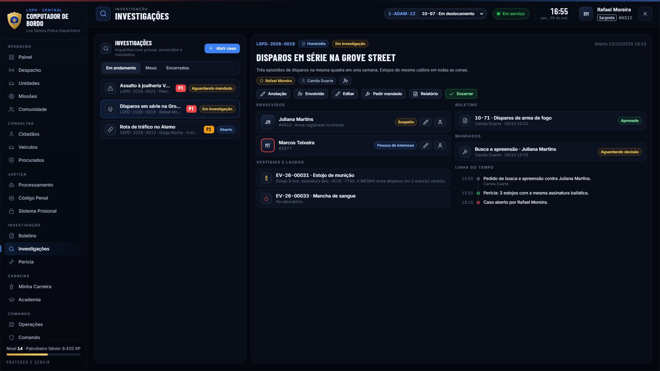
Task: Click the edit pencil for Marcos Teixeira
Action: pos(426,145)
